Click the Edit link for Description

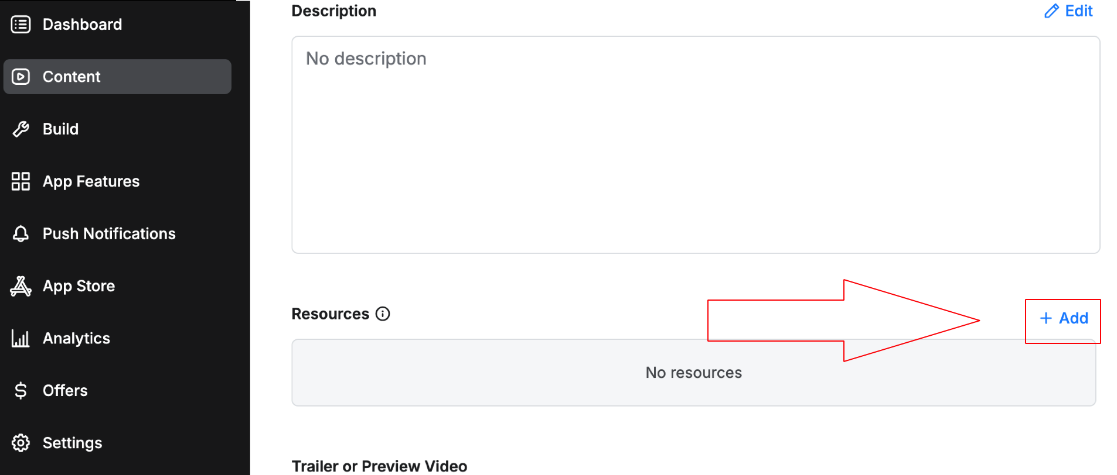[x=1078, y=11]
